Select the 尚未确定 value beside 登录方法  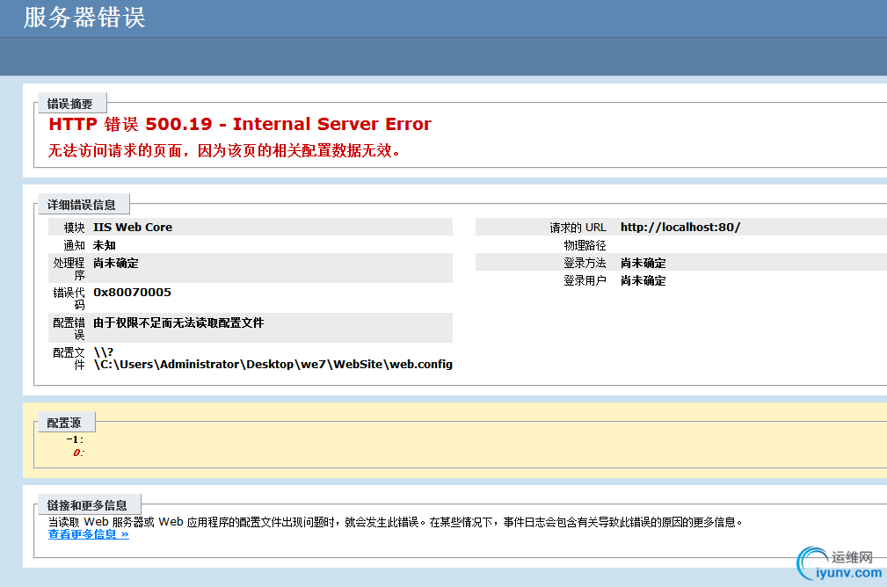pyautogui.click(x=643, y=263)
